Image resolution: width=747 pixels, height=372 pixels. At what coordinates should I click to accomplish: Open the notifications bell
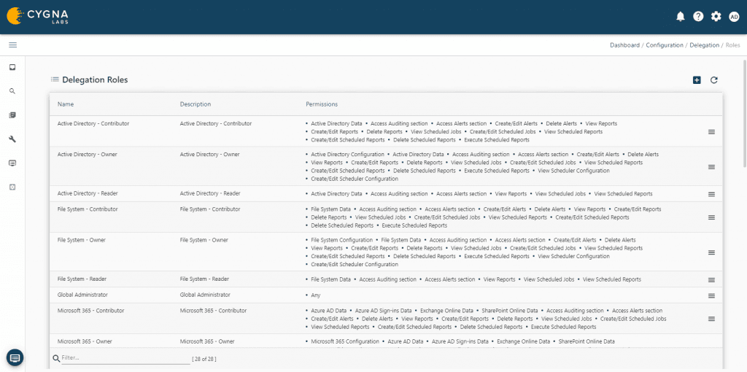tap(681, 17)
